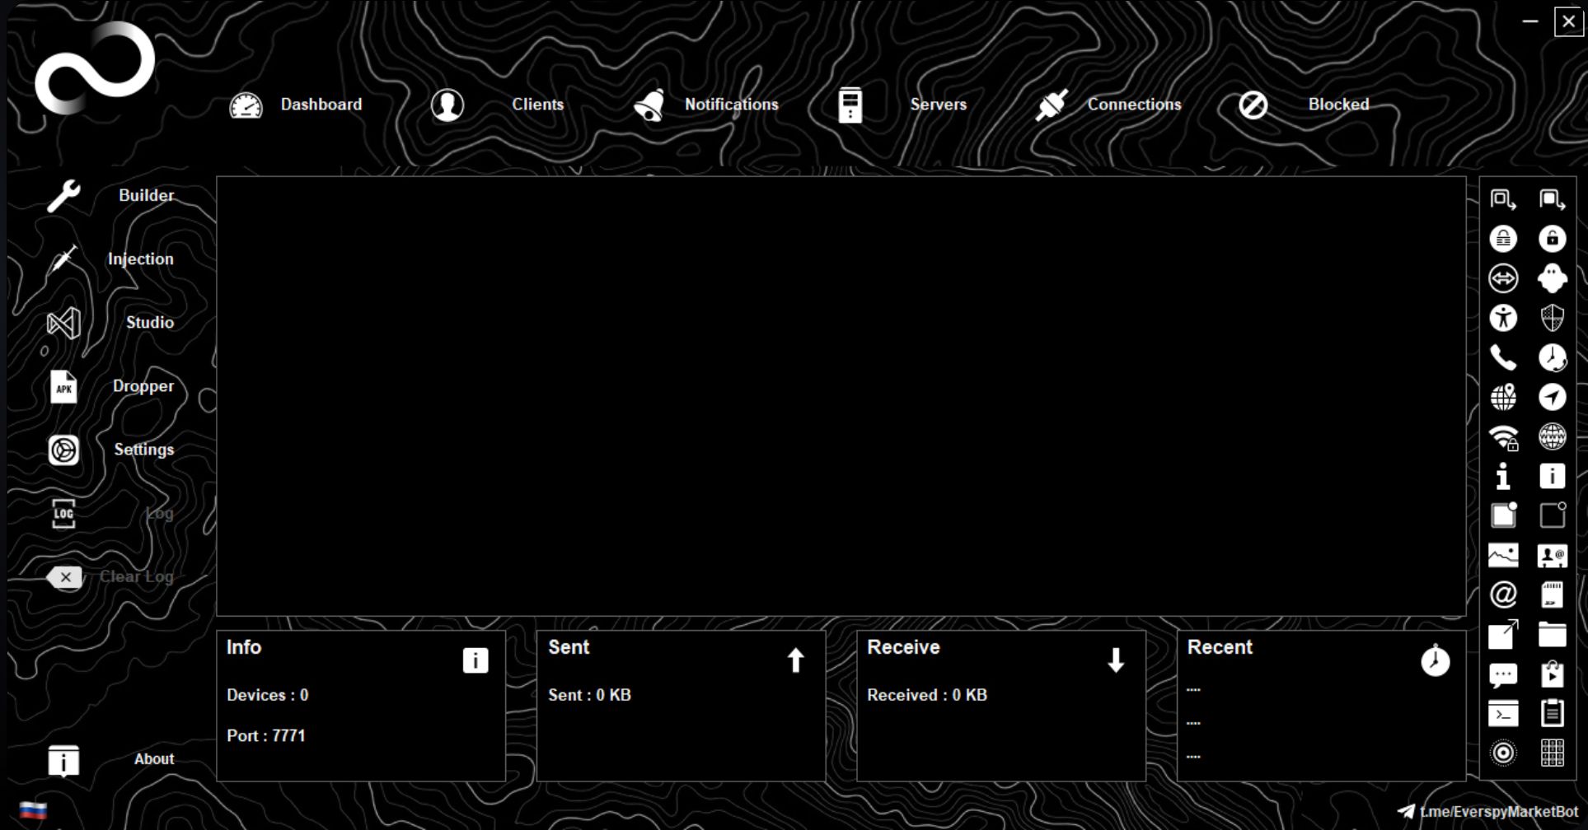
Task: Select the Injection syringe icon
Action: point(63,259)
